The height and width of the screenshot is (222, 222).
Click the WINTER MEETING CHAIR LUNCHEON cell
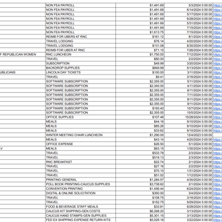click(x=81, y=135)
